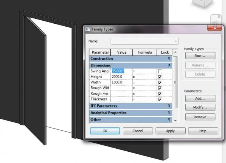226x163 pixels.
Task: Select the Swing Angle value field
Action: pyautogui.click(x=121, y=71)
